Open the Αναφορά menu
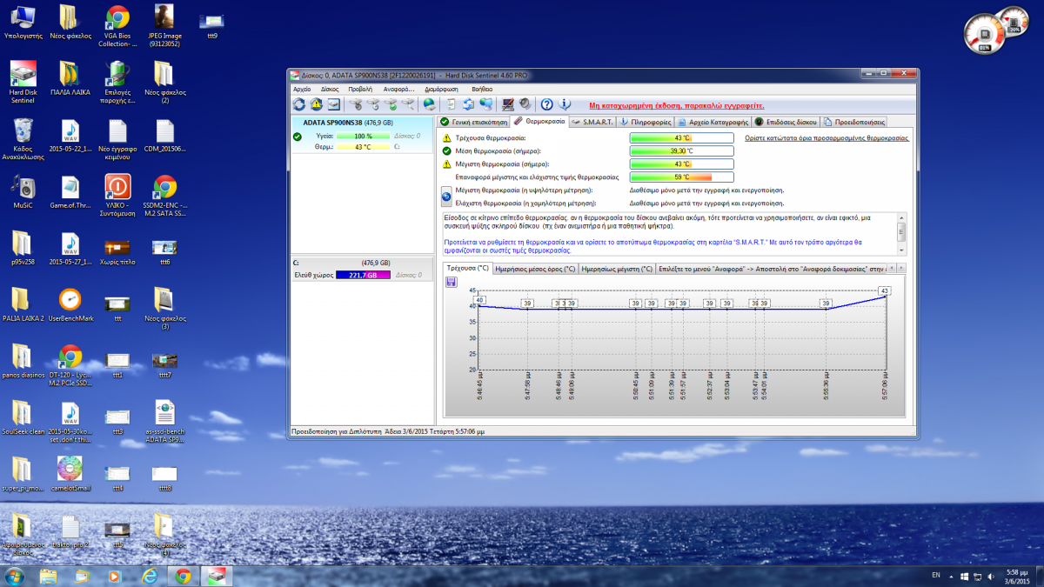1044x587 pixels. click(x=398, y=89)
